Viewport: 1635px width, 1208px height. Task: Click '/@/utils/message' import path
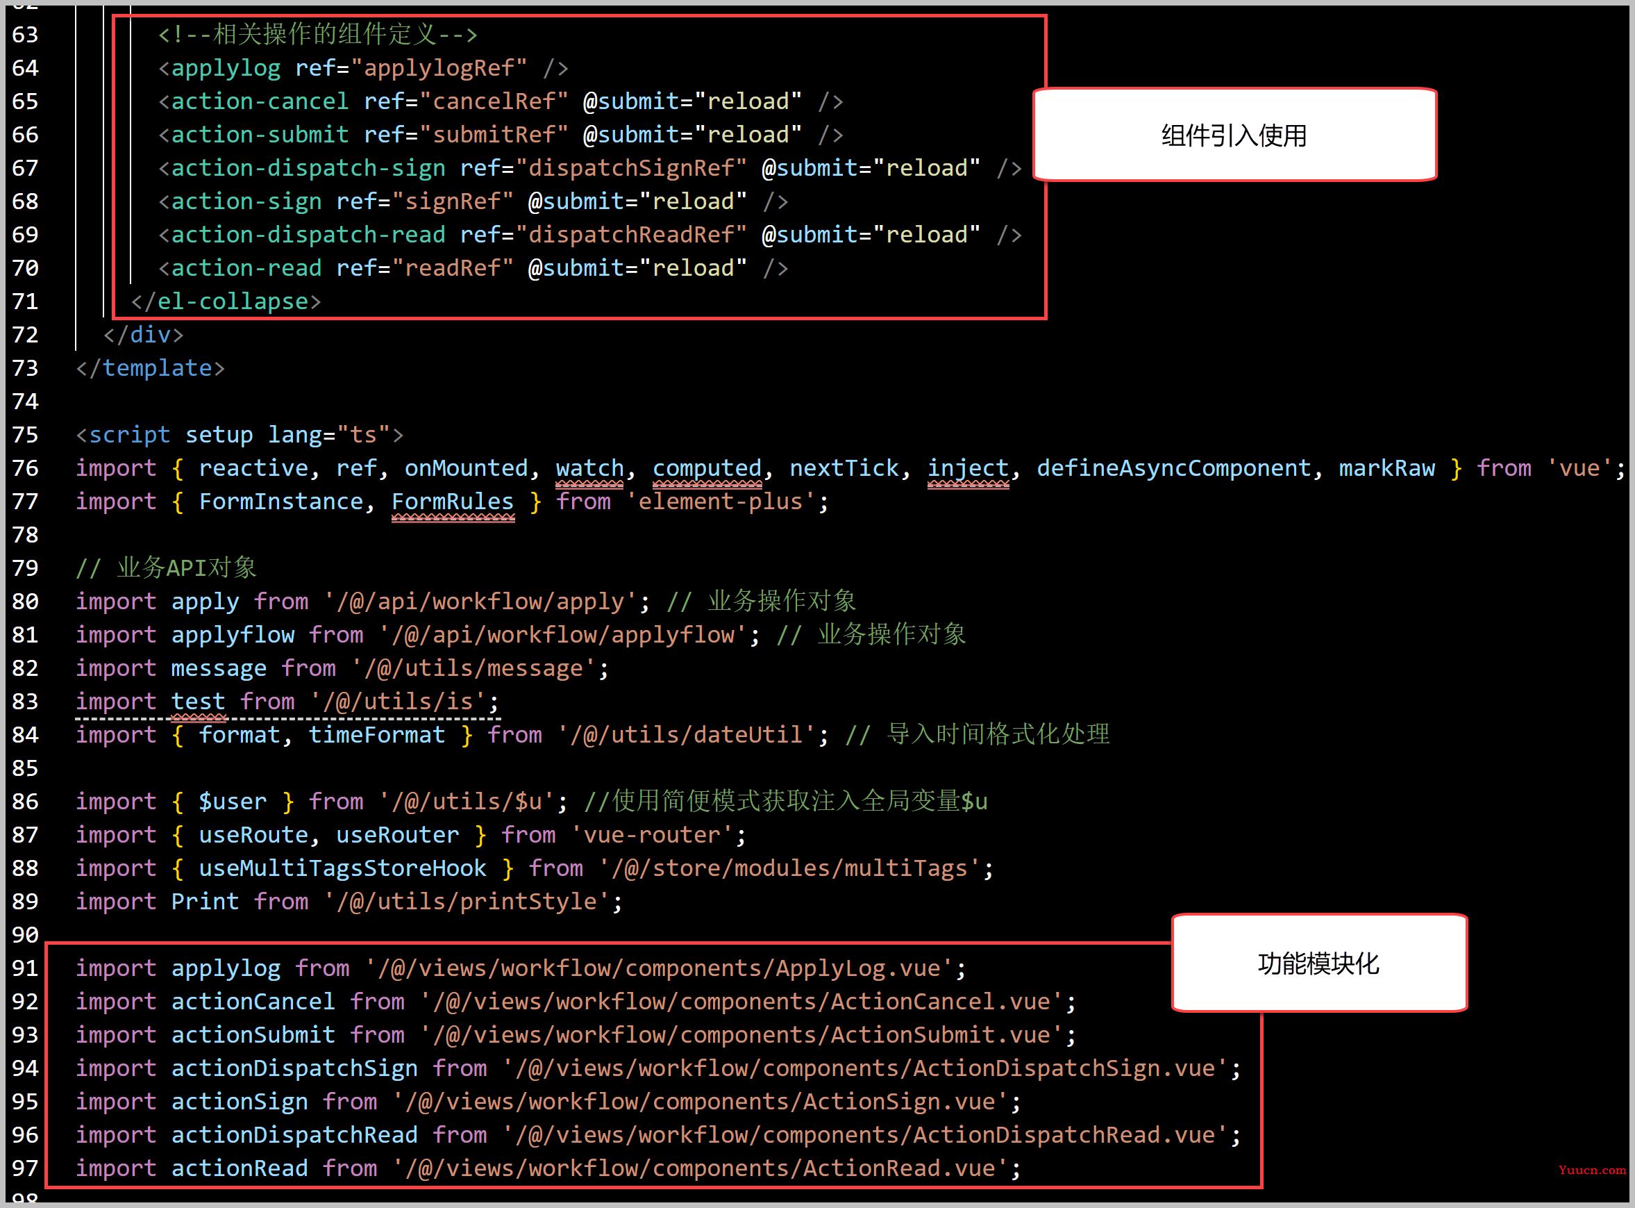[x=473, y=668]
